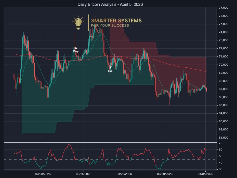Click the 'FOR YOUR SUCCESS' tagline text
Image resolution: width=237 pixels, height=178 pixels.
point(111,25)
